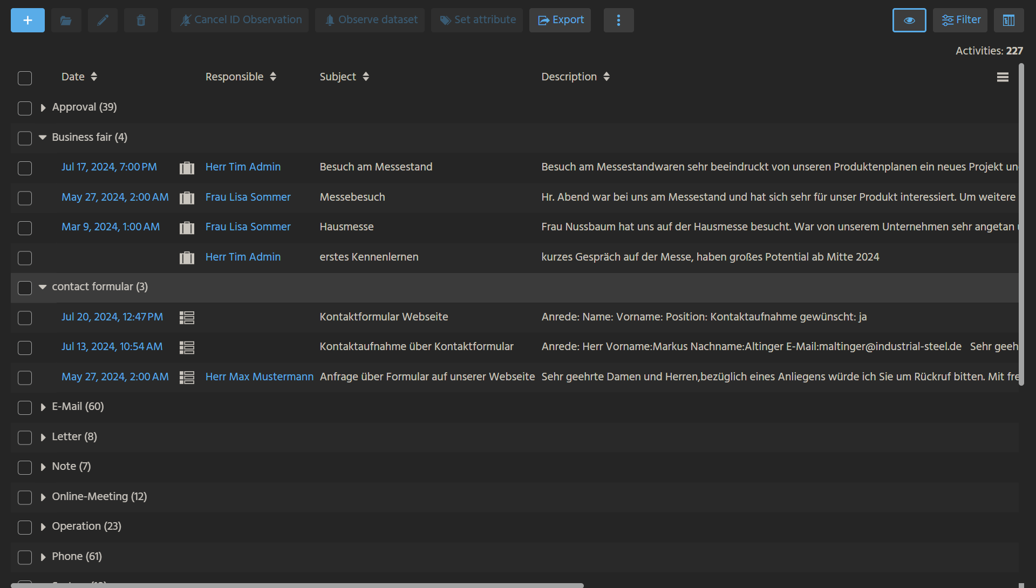The image size is (1036, 588).
Task: Collapse the contact formular group
Action: point(43,287)
